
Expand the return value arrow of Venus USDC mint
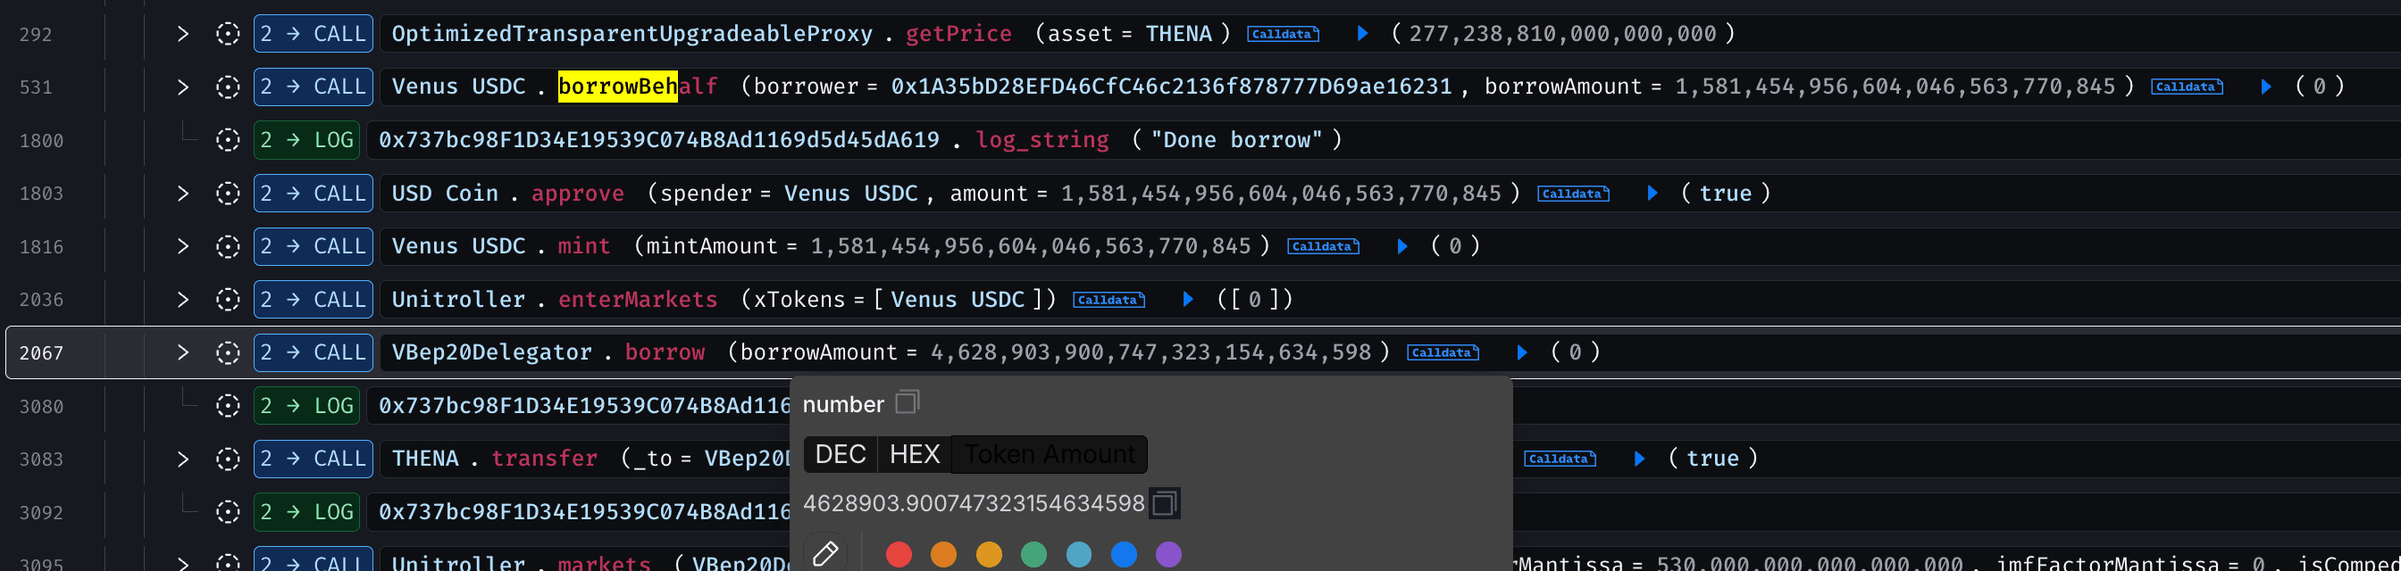(1401, 247)
